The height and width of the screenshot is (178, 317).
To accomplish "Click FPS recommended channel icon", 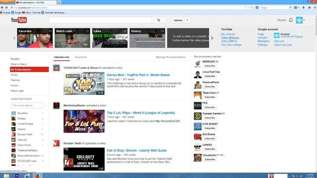I will [198, 105].
